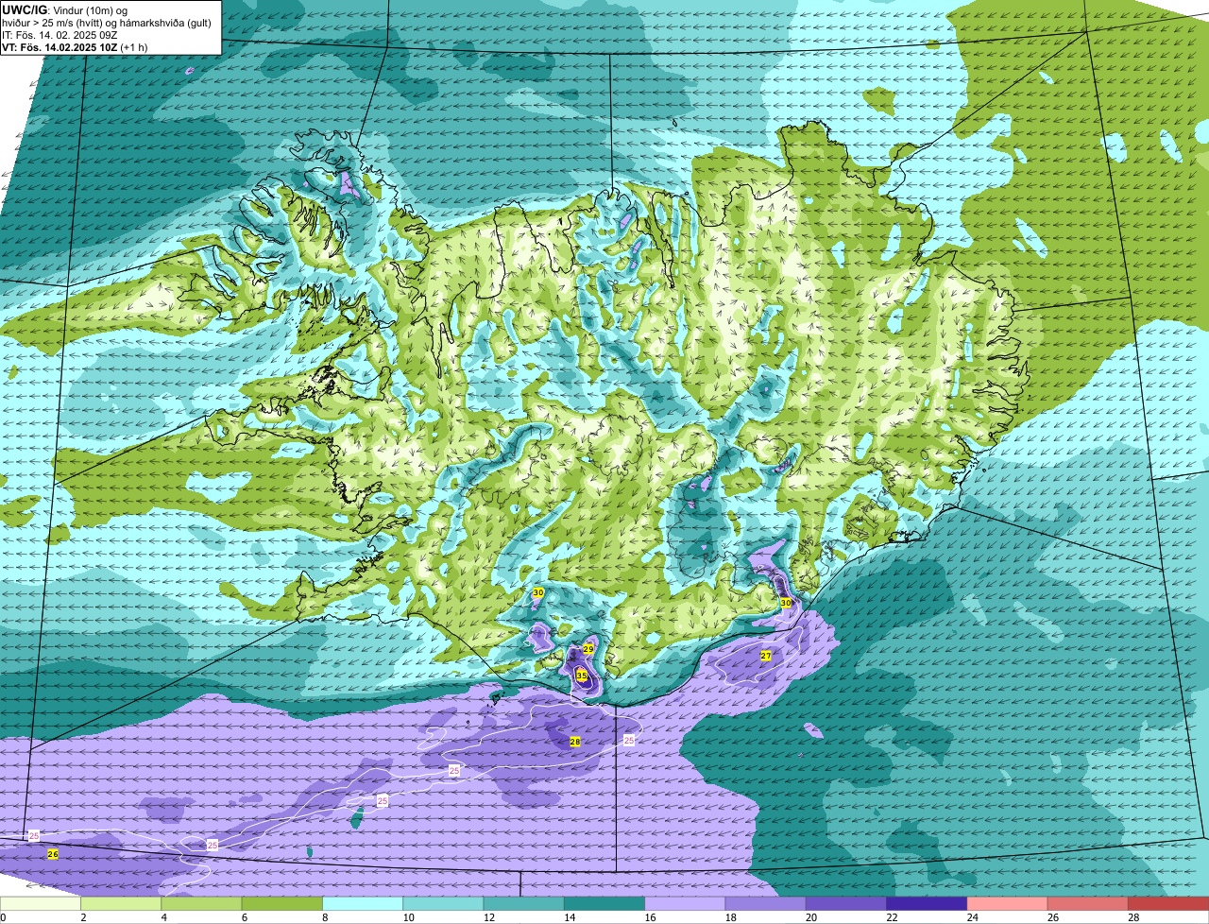Select the 16–18 m/s lavender legend swatch
Screen dimensions: 1209x924
685,903
